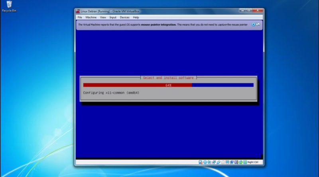The image size is (319, 177).
Task: Open the View menu
Action: pyautogui.click(x=103, y=18)
